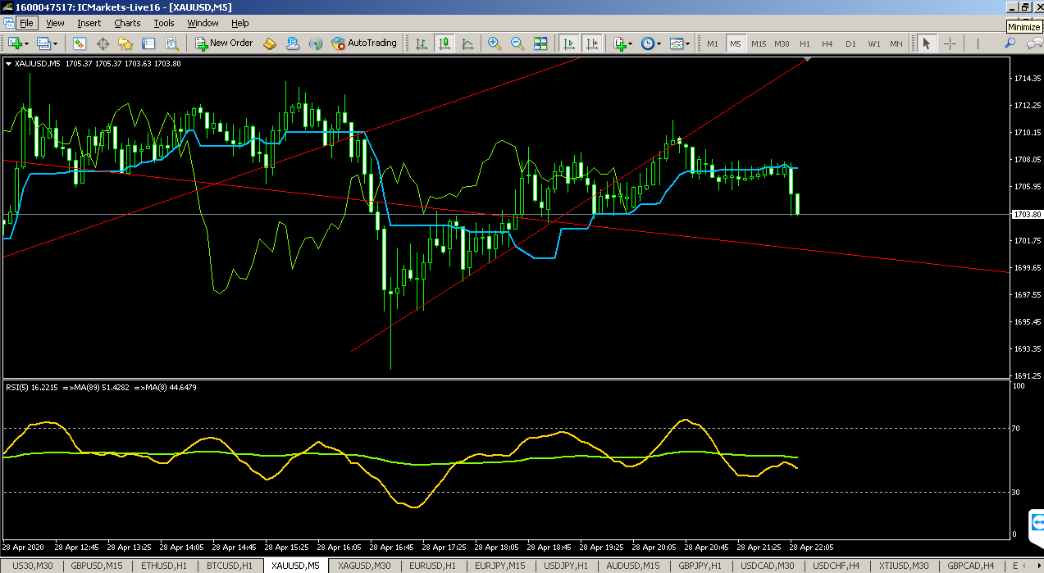The width and height of the screenshot is (1044, 573).
Task: Open the MetaEditor book icon
Action: (270, 43)
